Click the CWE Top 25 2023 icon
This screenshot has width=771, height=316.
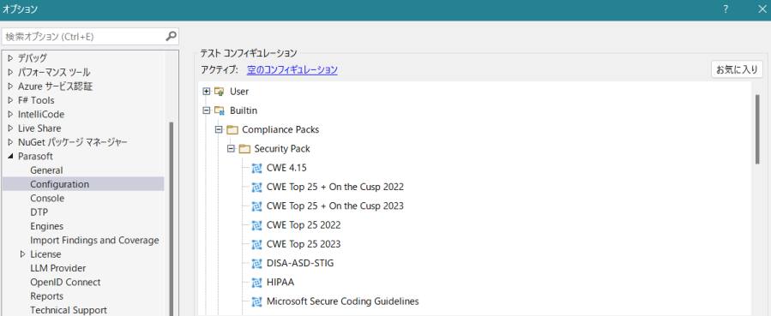[256, 244]
